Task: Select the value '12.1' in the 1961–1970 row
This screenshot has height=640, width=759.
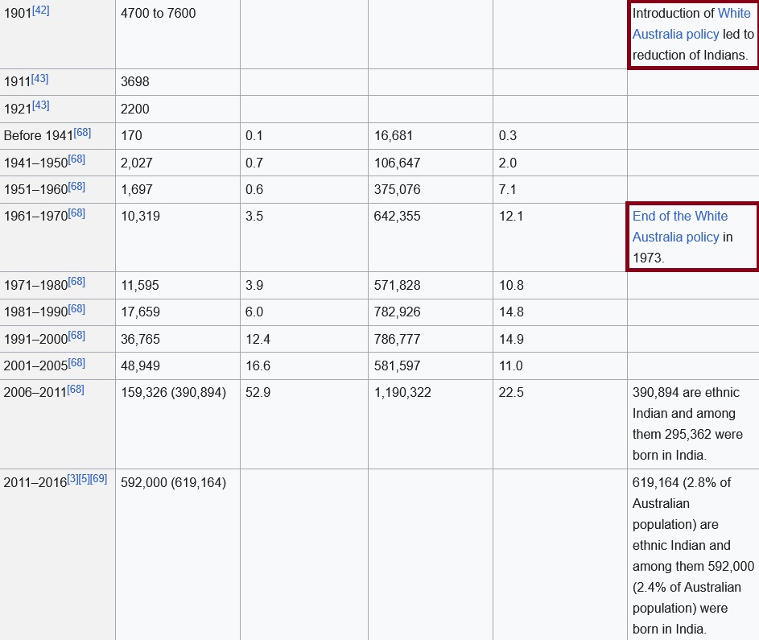Action: pyautogui.click(x=511, y=216)
